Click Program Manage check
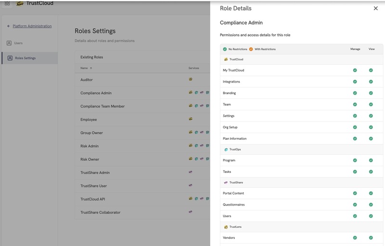Image resolution: width=385 pixels, height=246 pixels. coord(355,160)
